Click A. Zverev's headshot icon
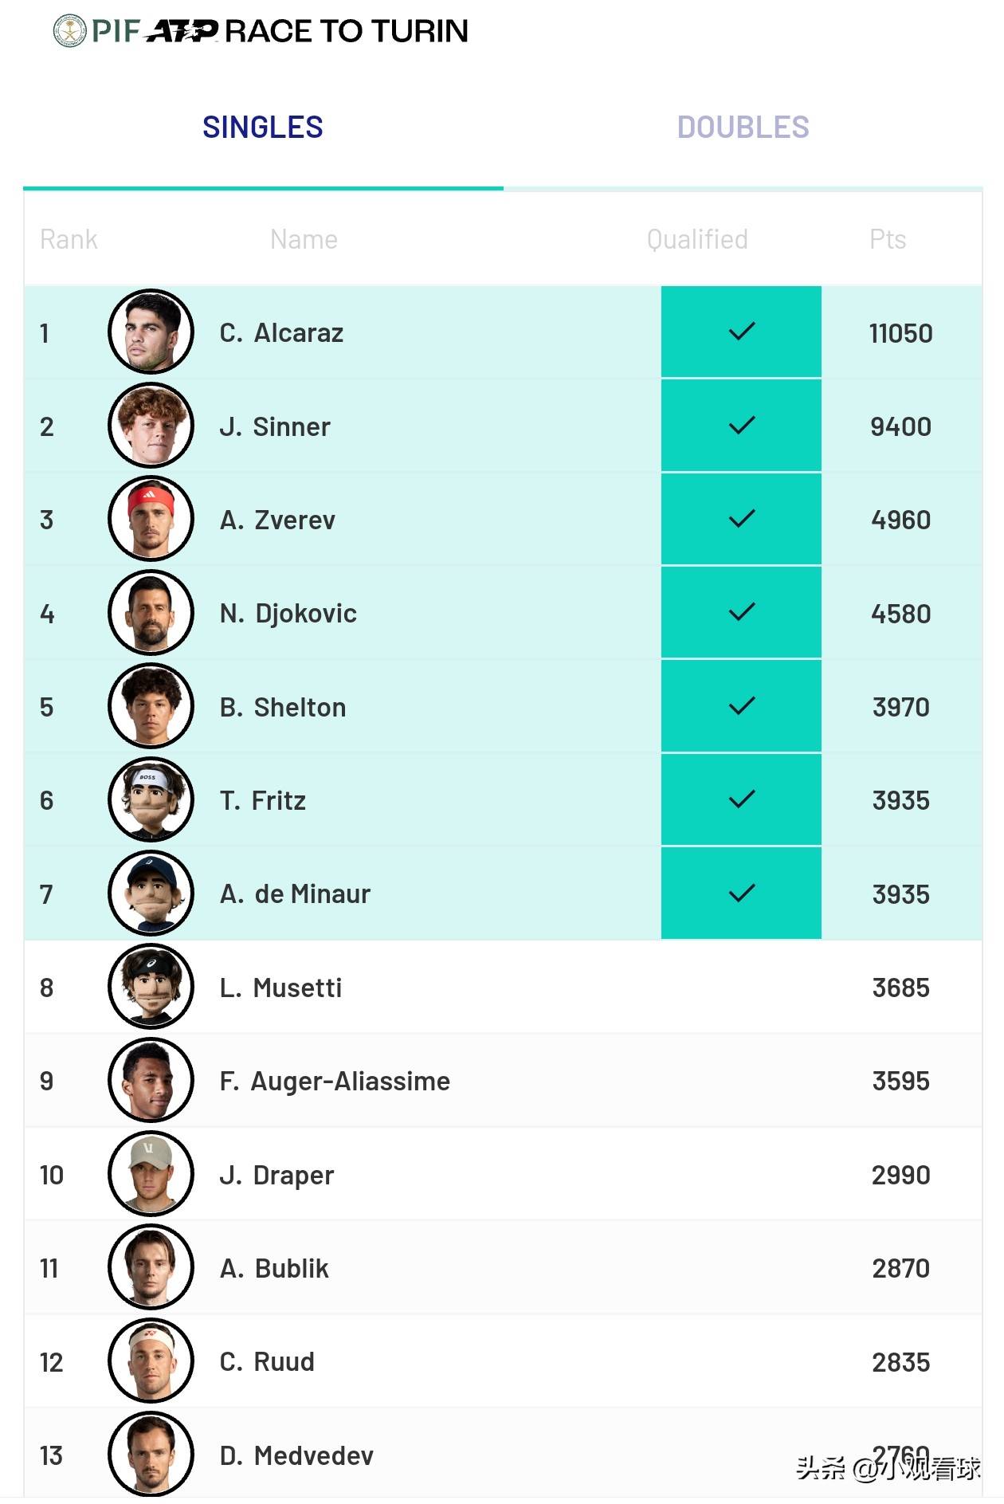 (151, 519)
